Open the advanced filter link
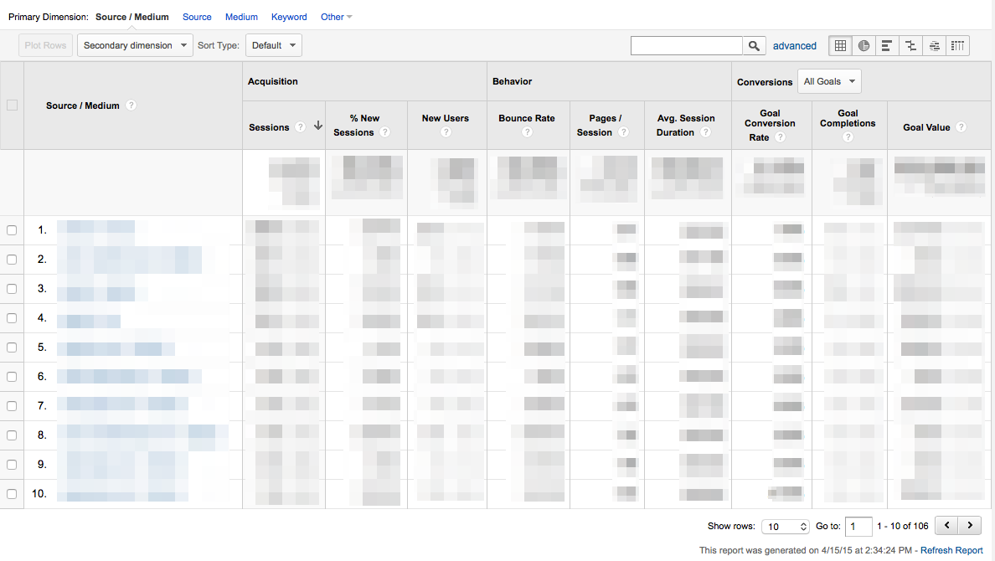This screenshot has height=561, width=995. (795, 46)
